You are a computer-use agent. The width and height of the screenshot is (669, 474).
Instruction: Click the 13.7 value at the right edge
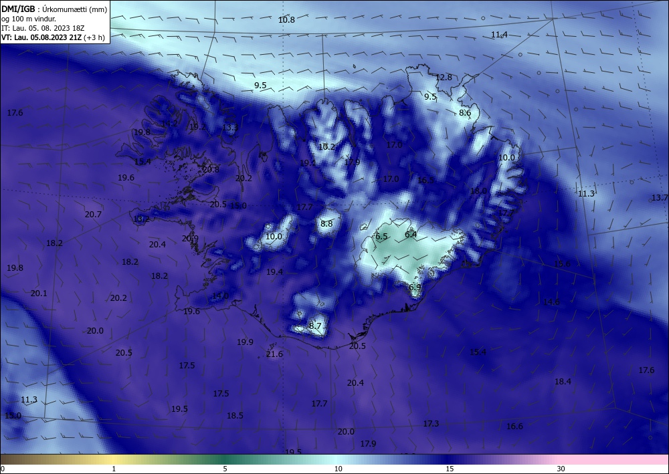tap(660, 197)
